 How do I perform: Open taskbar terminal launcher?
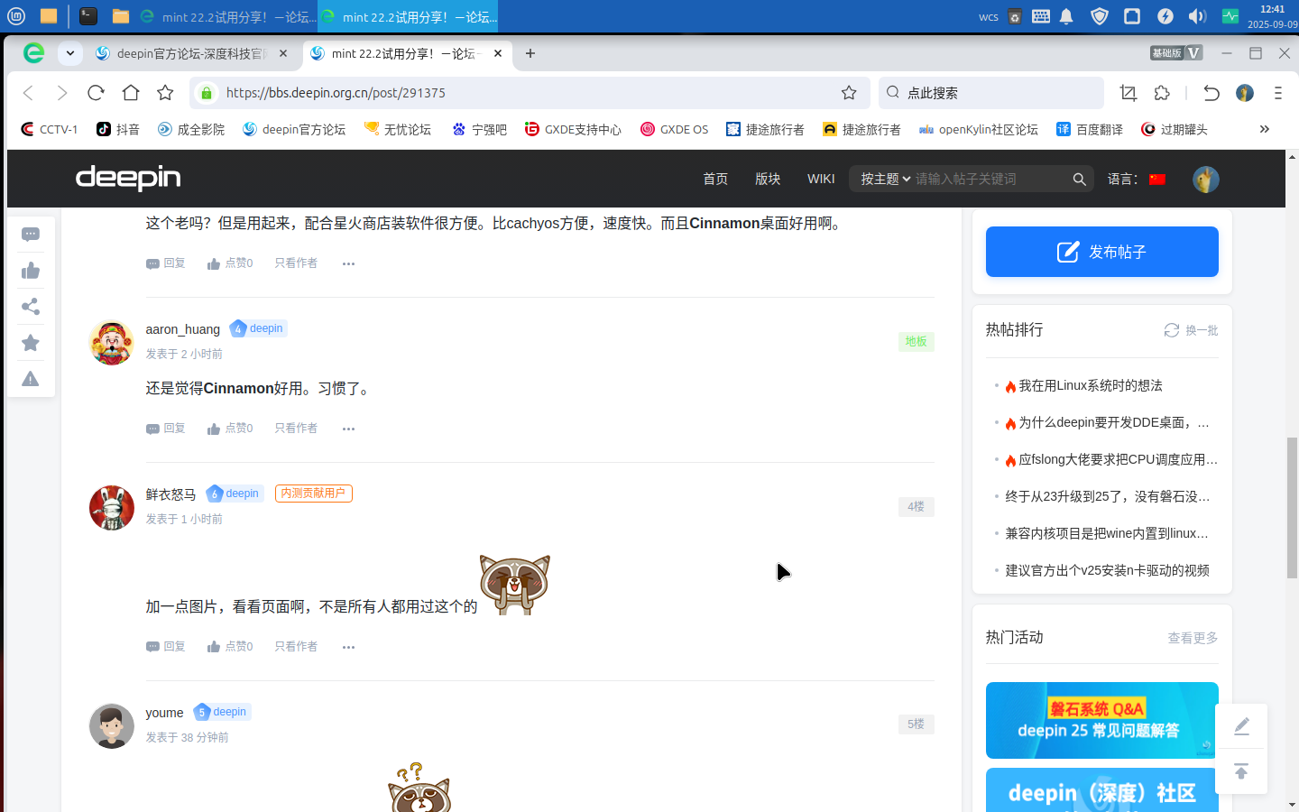tap(88, 15)
